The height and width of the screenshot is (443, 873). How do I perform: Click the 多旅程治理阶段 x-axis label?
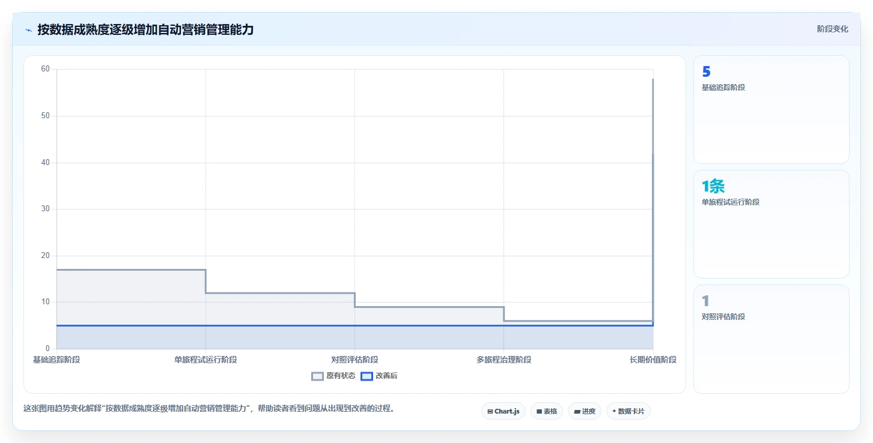503,360
